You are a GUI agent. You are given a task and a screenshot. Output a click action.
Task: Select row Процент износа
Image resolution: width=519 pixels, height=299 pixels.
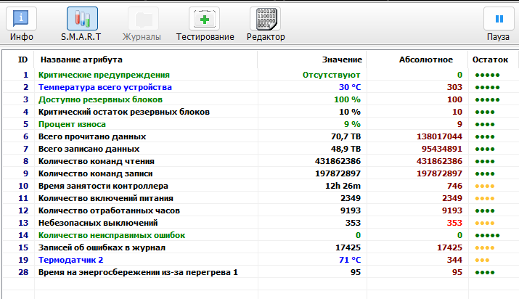(261, 124)
